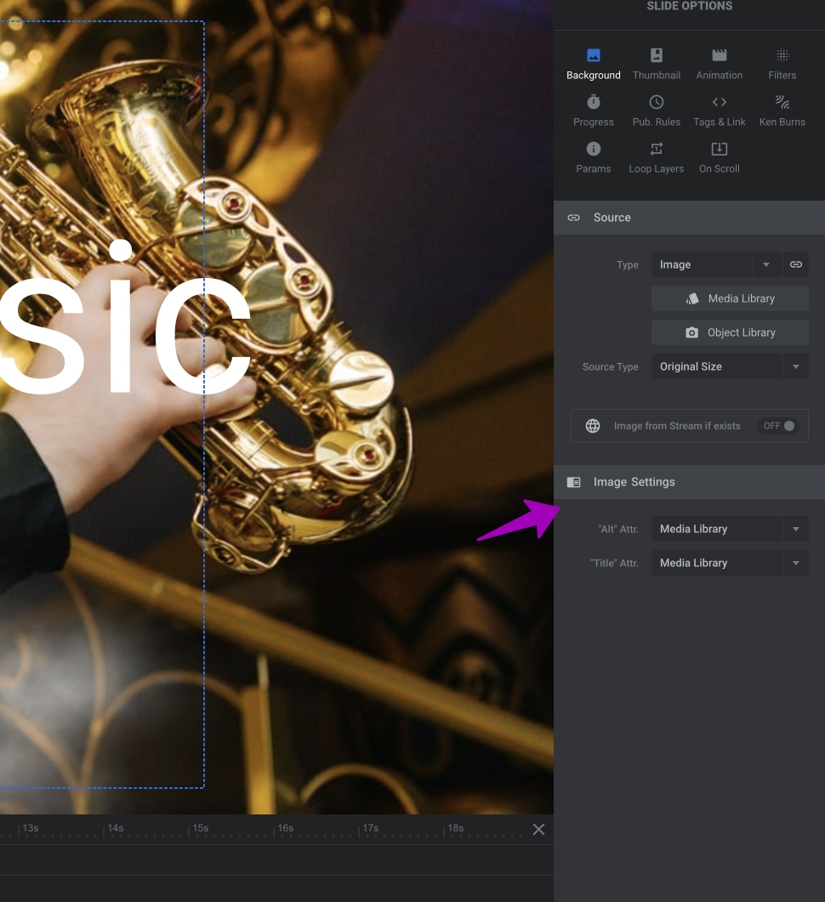Expand the Source Type size dropdown
This screenshot has width=825, height=902.
(x=729, y=366)
